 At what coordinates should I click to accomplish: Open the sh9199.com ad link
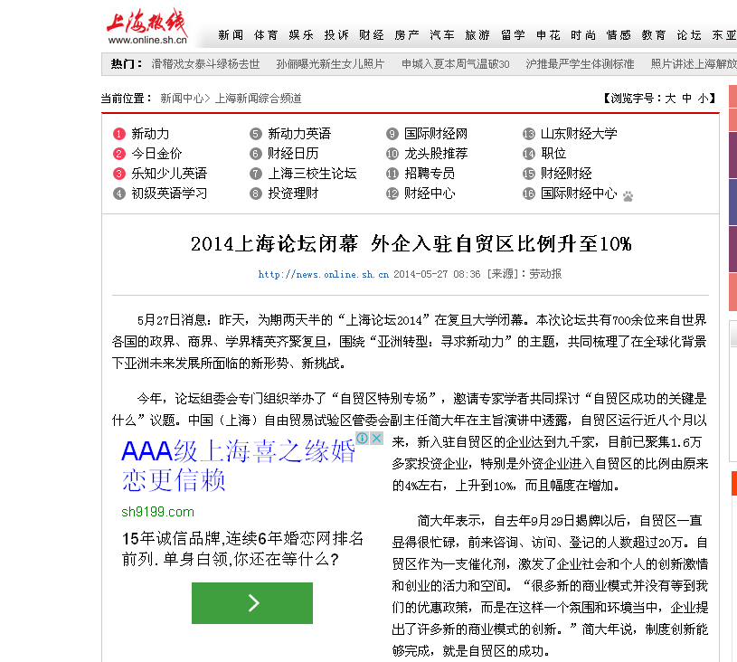tap(157, 512)
